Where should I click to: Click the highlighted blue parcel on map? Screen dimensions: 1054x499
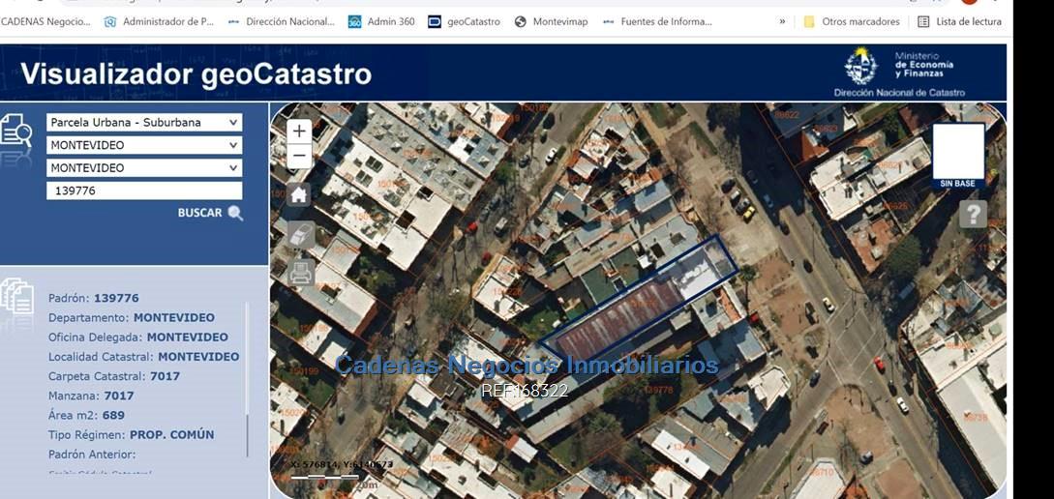click(x=639, y=303)
